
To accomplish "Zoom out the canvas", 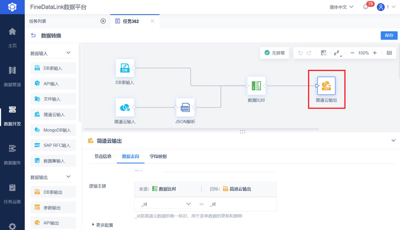I will [x=352, y=53].
